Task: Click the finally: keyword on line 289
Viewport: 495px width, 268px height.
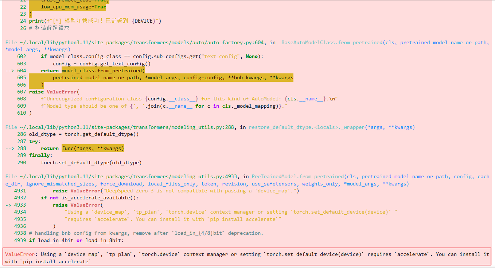Action: tap(41, 155)
